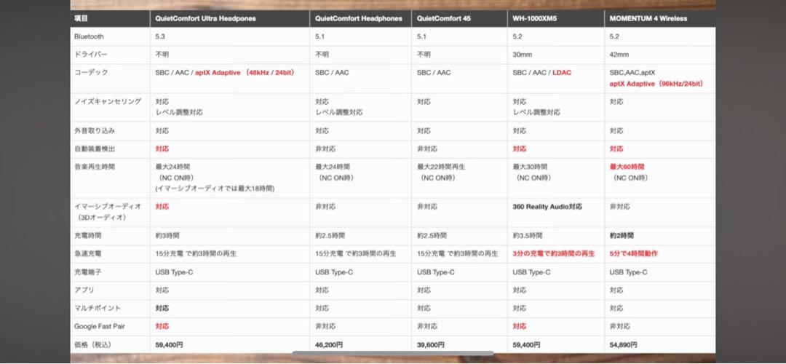Select the QuietComfort Ultra price 59,400円
786x364 pixels.
pyautogui.click(x=170, y=345)
